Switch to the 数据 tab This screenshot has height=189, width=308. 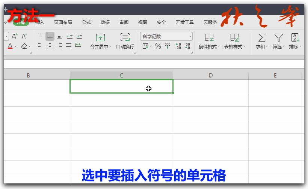point(105,22)
